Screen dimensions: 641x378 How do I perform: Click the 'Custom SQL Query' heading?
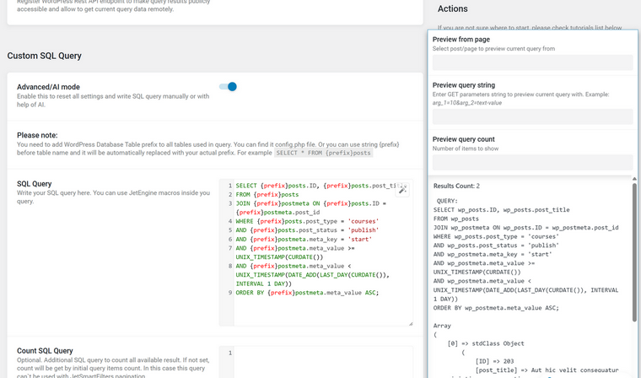tap(44, 56)
